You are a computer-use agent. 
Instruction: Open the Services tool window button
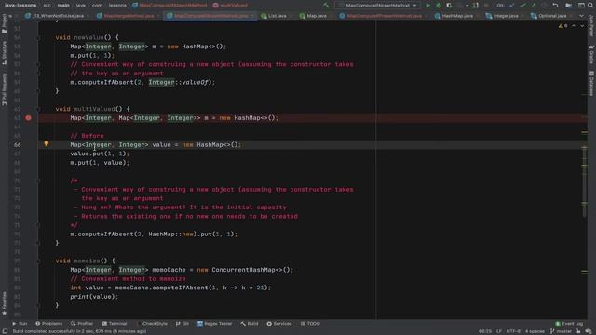pos(279,324)
